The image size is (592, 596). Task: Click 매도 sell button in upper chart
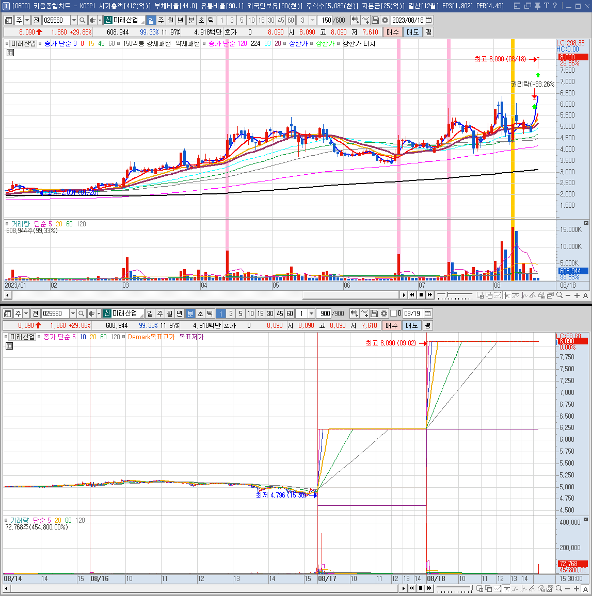coord(413,32)
